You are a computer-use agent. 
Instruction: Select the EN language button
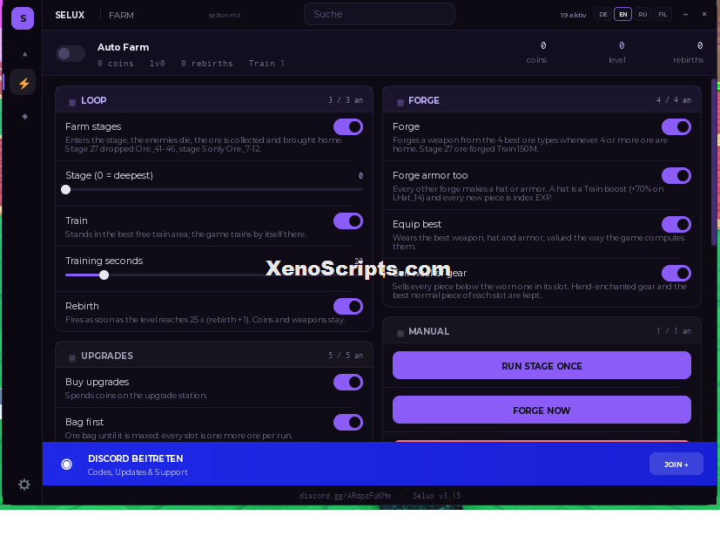pyautogui.click(x=622, y=14)
